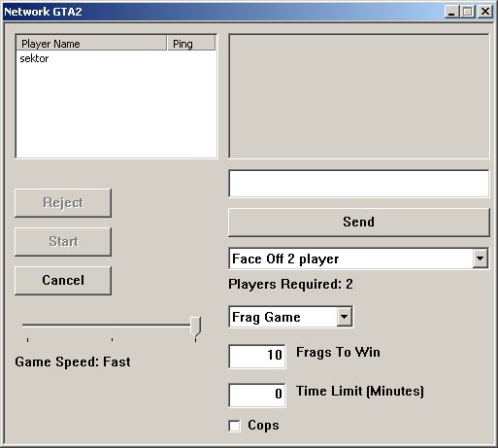Screen dimensions: 498x448
Task: Click the Cancel button
Action: click(63, 281)
